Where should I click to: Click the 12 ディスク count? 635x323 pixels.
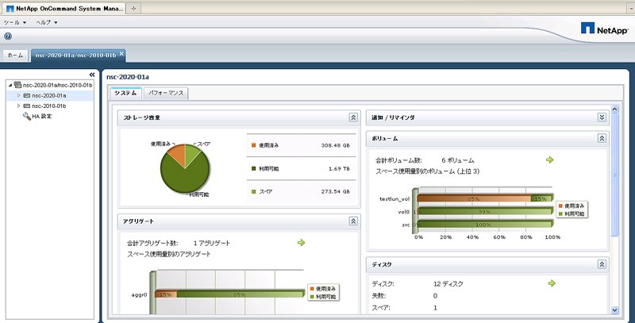click(x=448, y=284)
